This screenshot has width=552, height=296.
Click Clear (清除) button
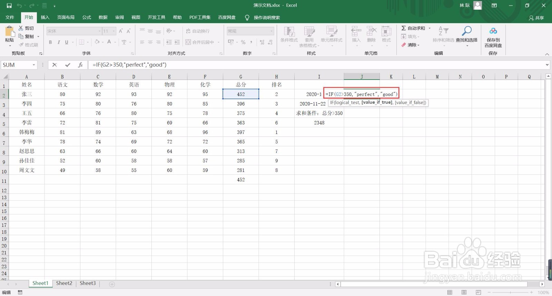coord(410,45)
